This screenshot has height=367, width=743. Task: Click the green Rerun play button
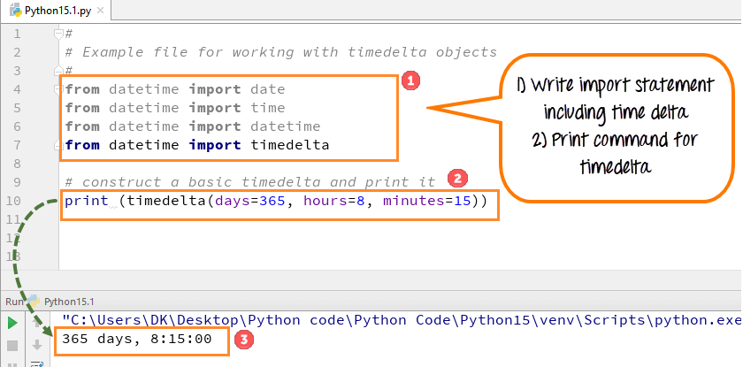coord(12,322)
